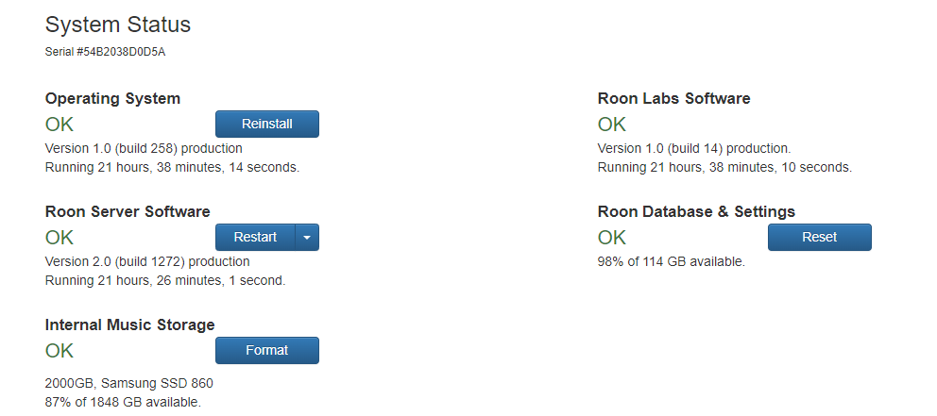Expand the Restart button dropdown arrow
The width and height of the screenshot is (937, 416).
[307, 238]
